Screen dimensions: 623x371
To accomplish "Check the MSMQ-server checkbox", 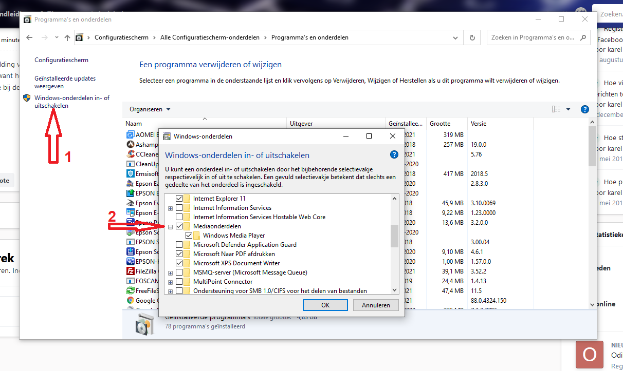I will coord(179,272).
